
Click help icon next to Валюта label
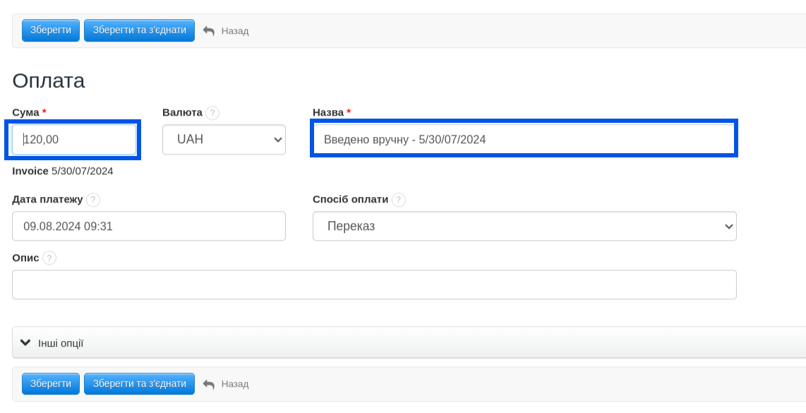click(212, 113)
